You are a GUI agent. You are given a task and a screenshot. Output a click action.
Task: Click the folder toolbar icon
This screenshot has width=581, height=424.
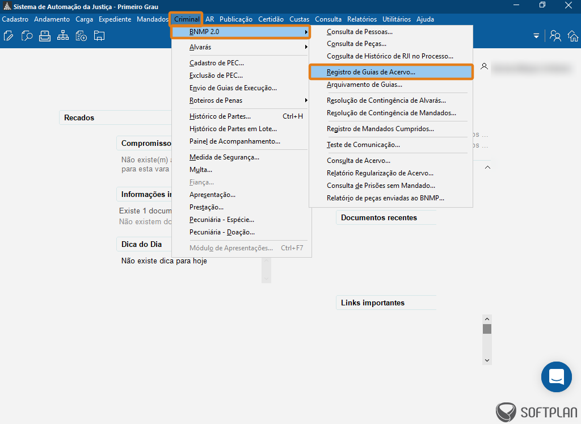99,36
